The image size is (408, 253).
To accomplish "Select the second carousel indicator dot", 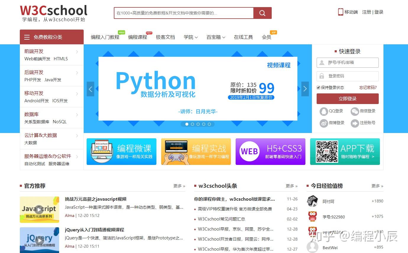I will coord(192,124).
